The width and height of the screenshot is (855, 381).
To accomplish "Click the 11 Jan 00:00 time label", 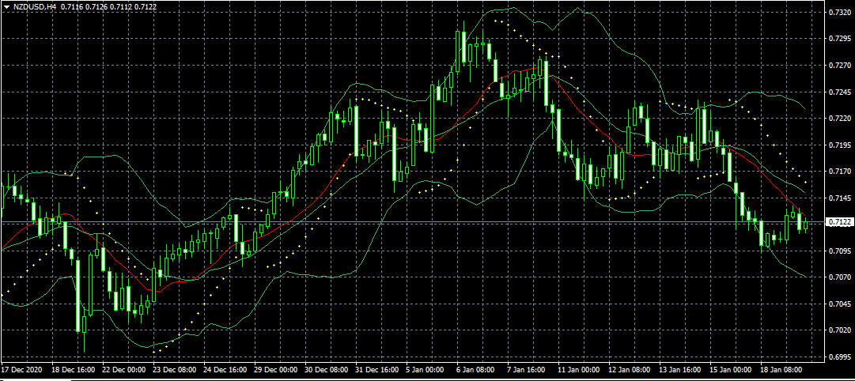I will (x=579, y=369).
